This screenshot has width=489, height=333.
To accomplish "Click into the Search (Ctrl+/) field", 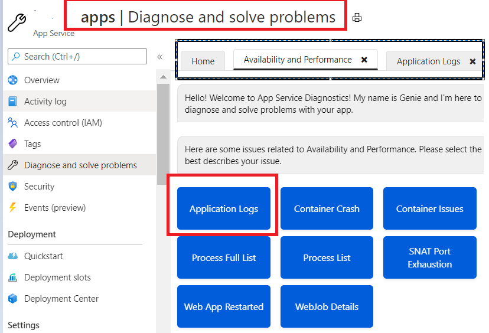I will pyautogui.click(x=77, y=57).
